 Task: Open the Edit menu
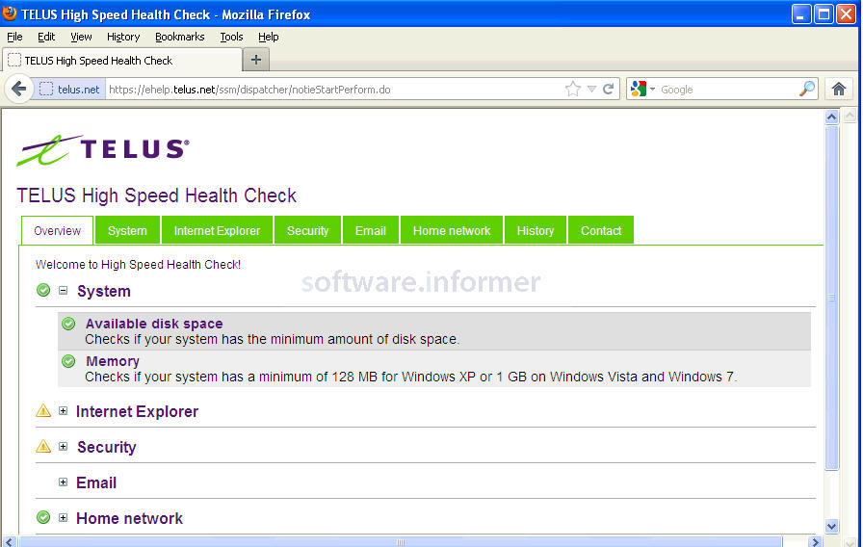(46, 37)
